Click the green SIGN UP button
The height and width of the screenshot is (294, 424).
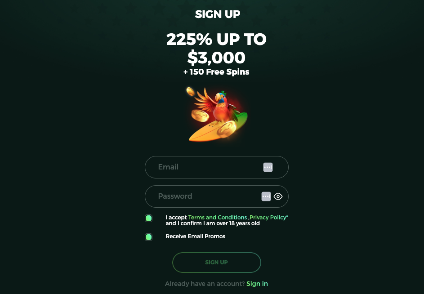217,263
